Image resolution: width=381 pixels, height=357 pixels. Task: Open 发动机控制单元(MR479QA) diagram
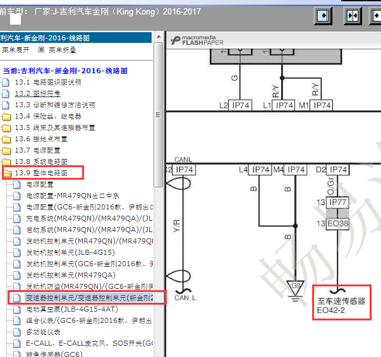(71, 275)
